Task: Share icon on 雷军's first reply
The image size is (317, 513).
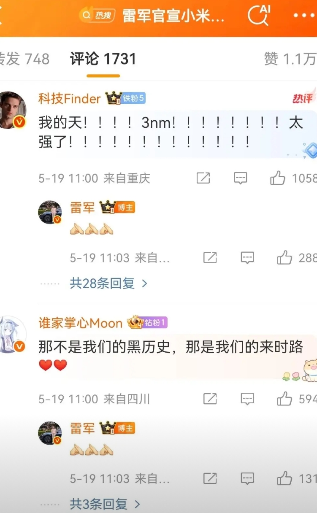Action: (x=210, y=257)
